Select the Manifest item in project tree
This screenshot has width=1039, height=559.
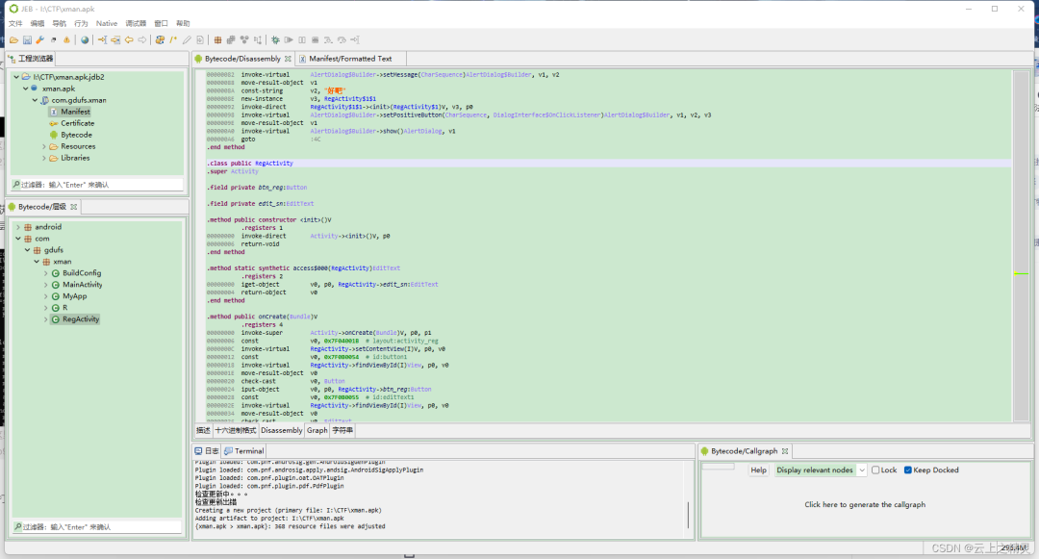point(76,112)
